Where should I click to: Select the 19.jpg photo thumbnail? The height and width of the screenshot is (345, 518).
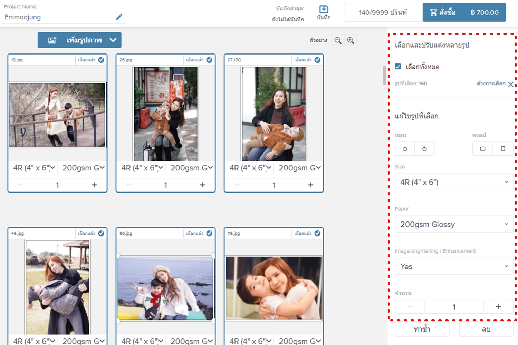pos(57,115)
